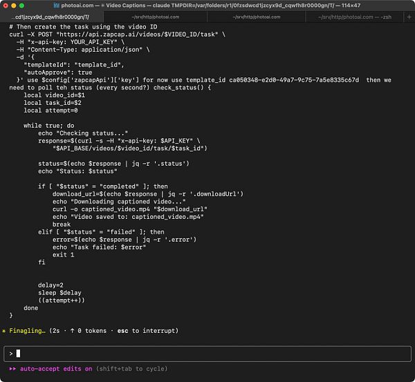
Task: Click the response=$(curl -s -H line
Action: point(119,141)
